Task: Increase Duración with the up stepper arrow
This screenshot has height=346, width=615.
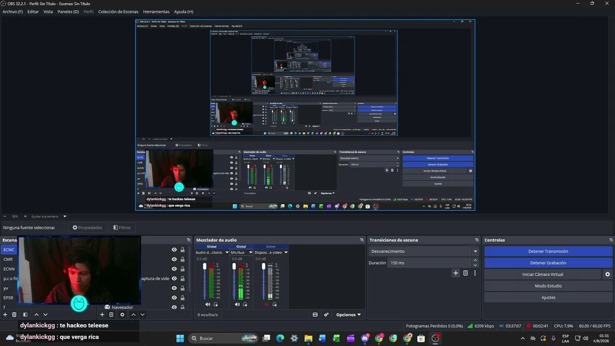Action: (475, 260)
